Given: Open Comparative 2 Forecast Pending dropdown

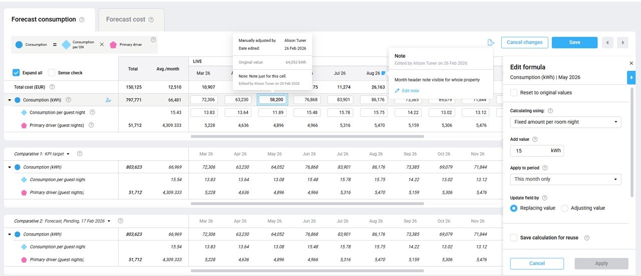Looking at the screenshot, I should coord(109,221).
